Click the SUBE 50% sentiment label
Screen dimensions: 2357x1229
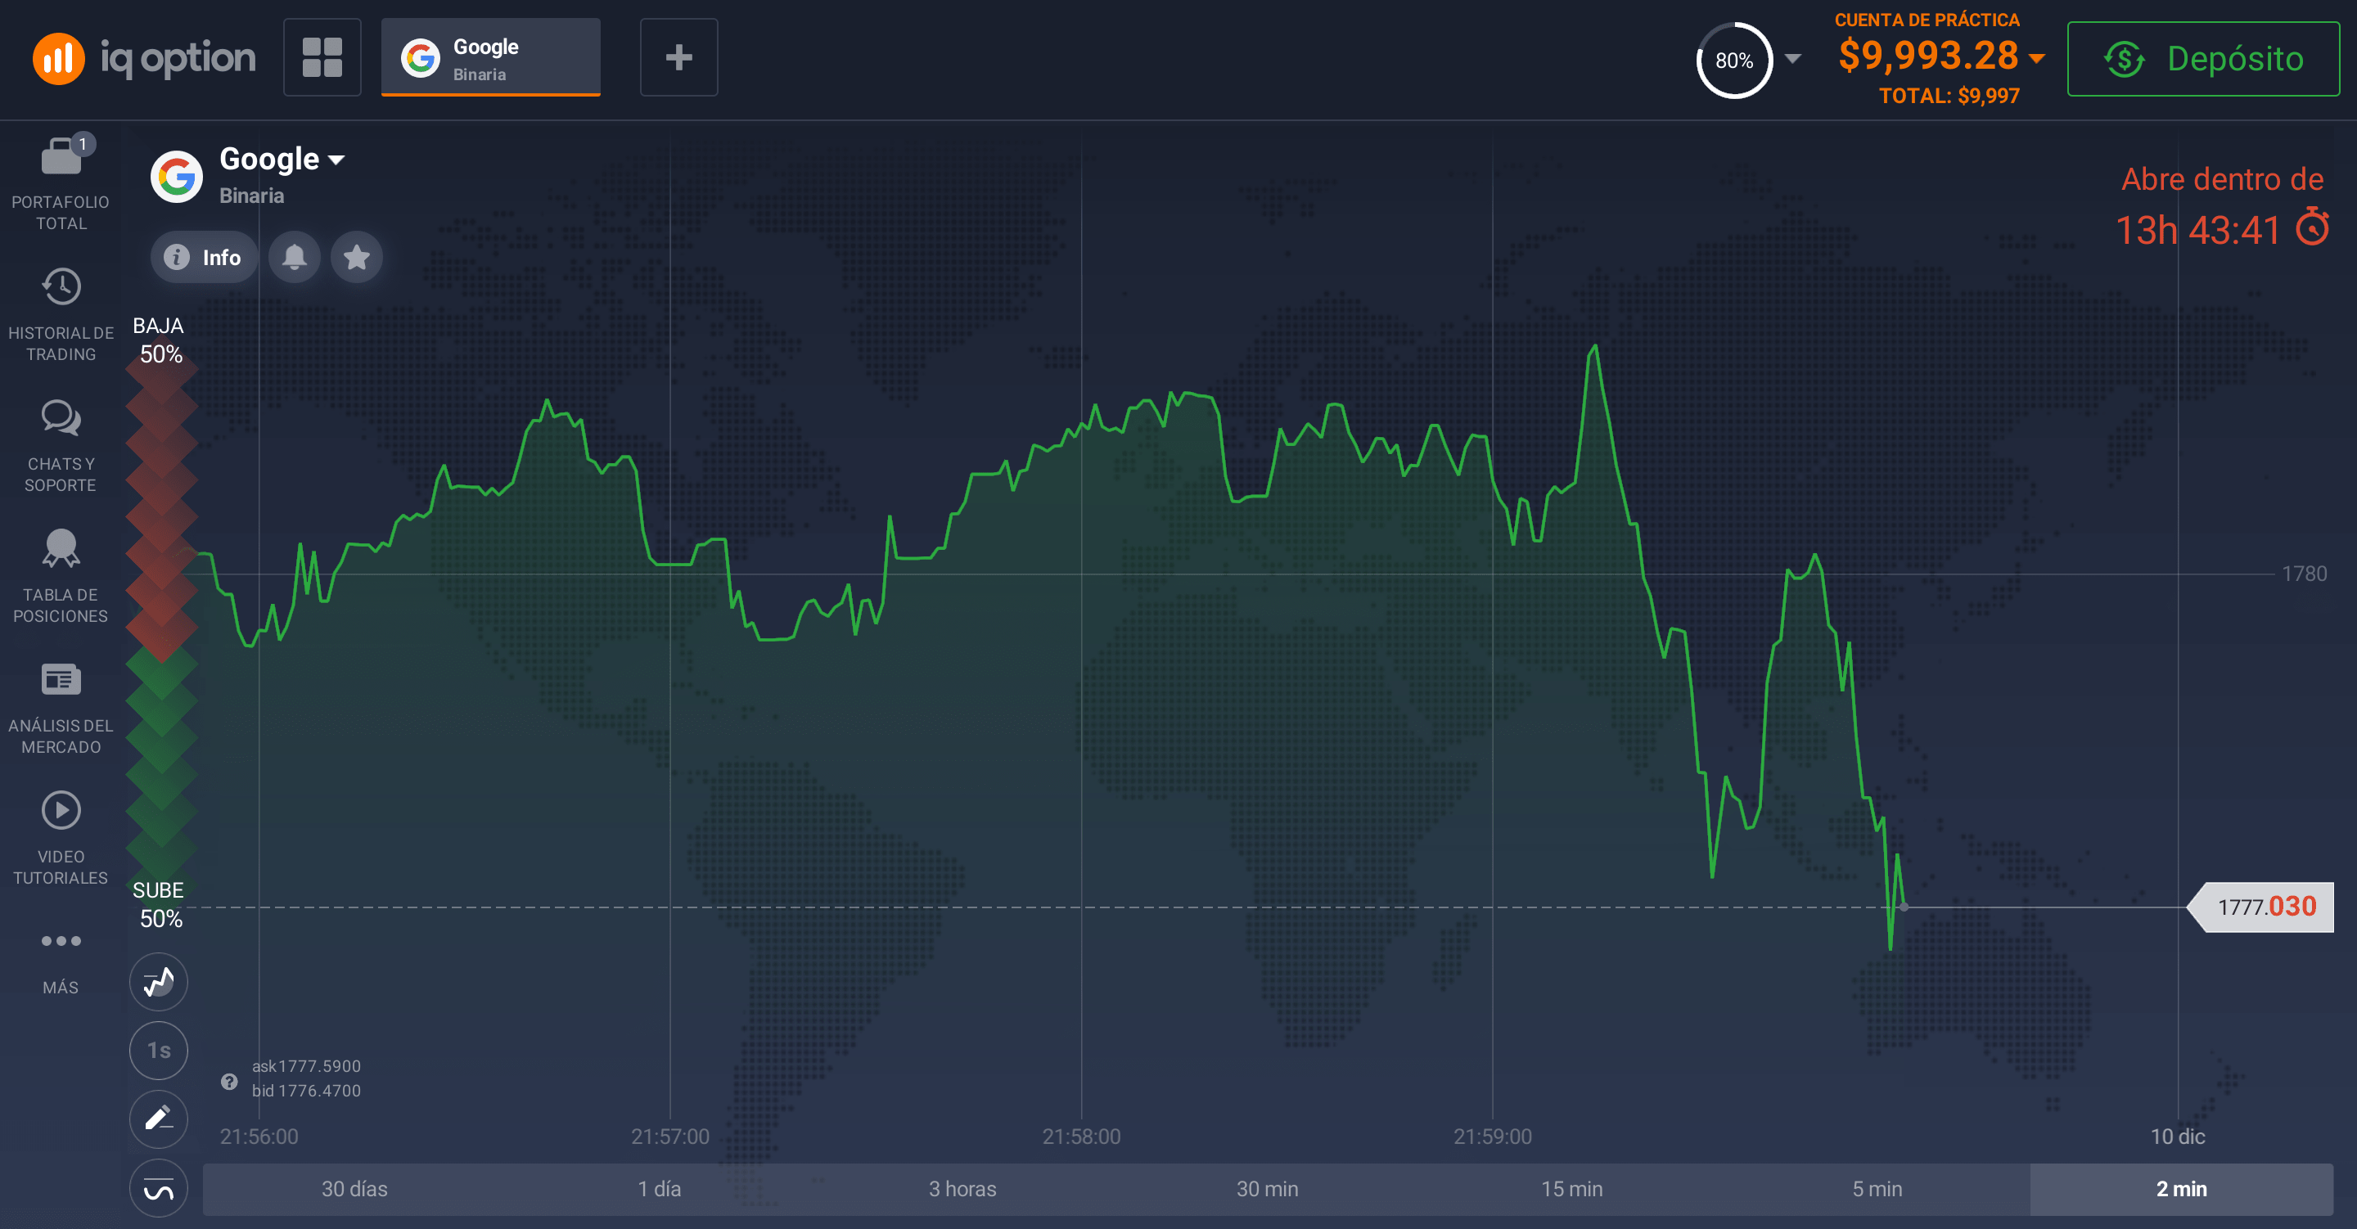pos(160,905)
